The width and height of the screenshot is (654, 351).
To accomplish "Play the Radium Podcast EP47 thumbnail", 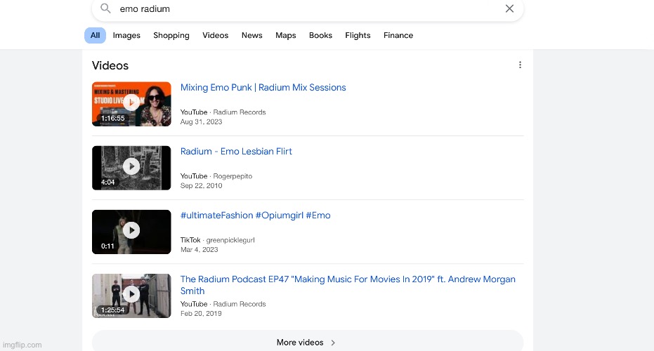I will coord(131,296).
